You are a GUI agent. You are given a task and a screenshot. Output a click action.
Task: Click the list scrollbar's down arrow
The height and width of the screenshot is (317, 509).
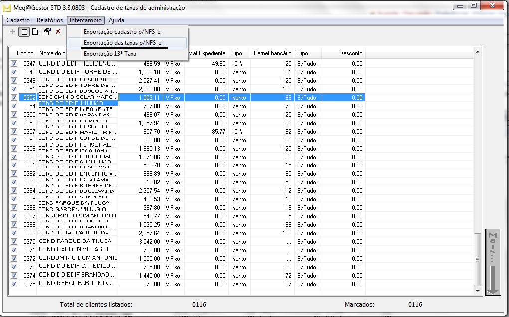tap(478, 291)
